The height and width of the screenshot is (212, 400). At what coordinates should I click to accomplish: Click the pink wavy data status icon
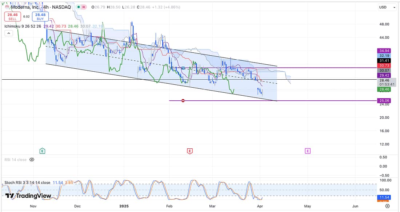84,7
